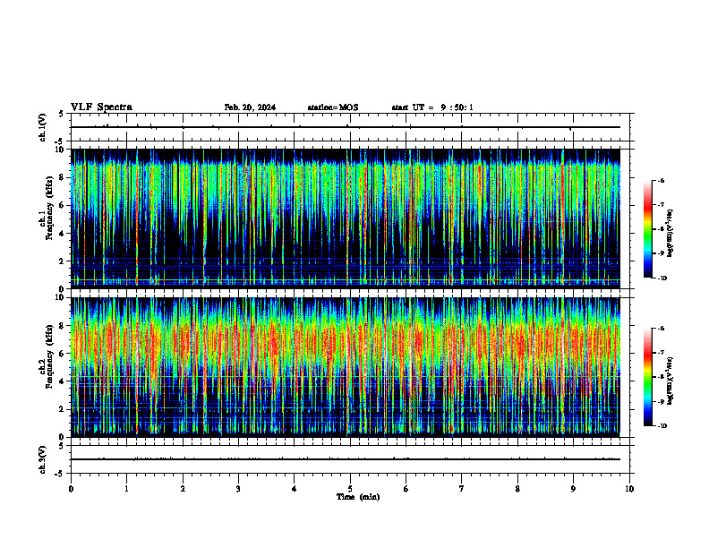Click time axis tick label "5"
The height and width of the screenshot is (548, 709).
(350, 489)
